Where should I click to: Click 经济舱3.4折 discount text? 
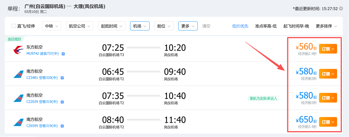point(307,127)
